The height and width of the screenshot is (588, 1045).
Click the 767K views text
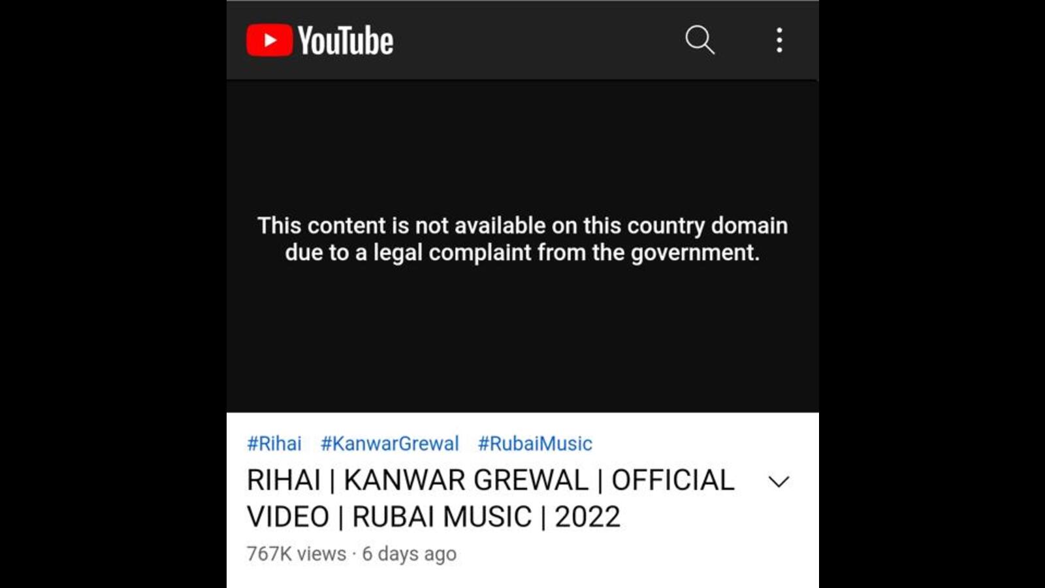tap(297, 554)
